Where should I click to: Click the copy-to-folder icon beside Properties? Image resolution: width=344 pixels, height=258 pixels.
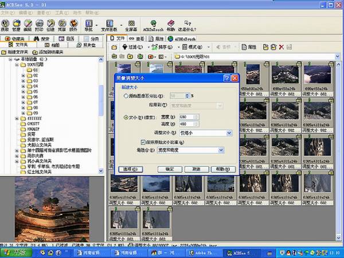pyautogui.click(x=265, y=47)
